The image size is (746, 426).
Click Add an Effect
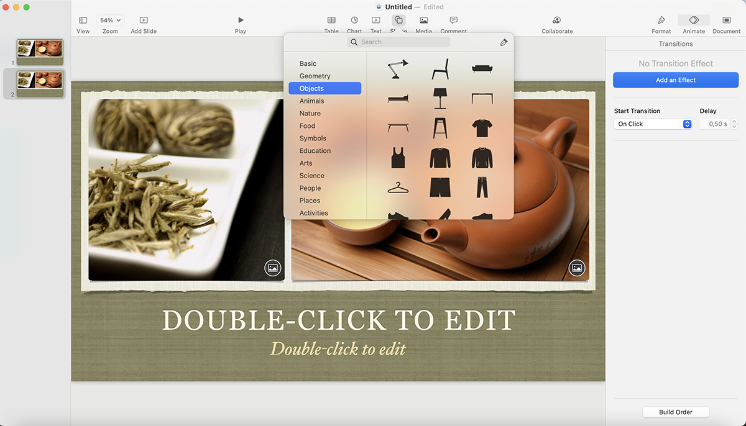pos(675,79)
